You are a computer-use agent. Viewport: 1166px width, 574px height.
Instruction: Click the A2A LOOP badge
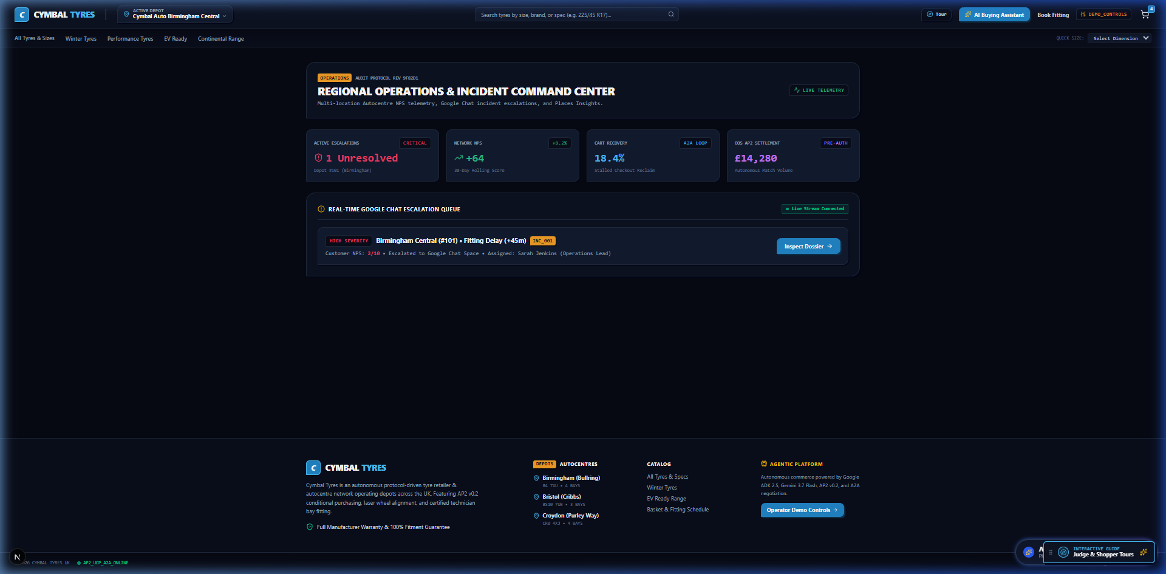point(695,143)
